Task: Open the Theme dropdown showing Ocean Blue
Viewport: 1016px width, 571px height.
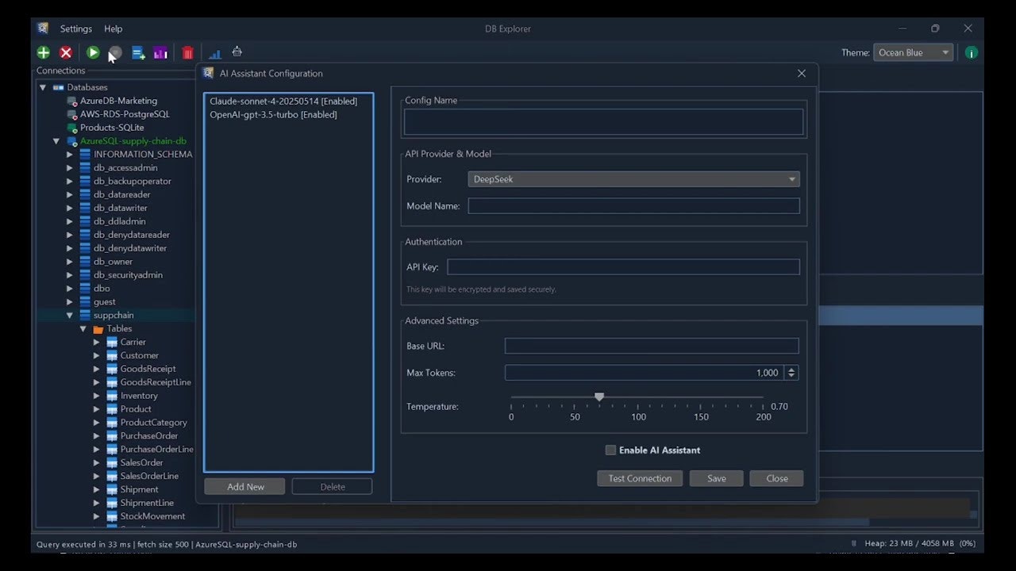Action: [x=913, y=52]
